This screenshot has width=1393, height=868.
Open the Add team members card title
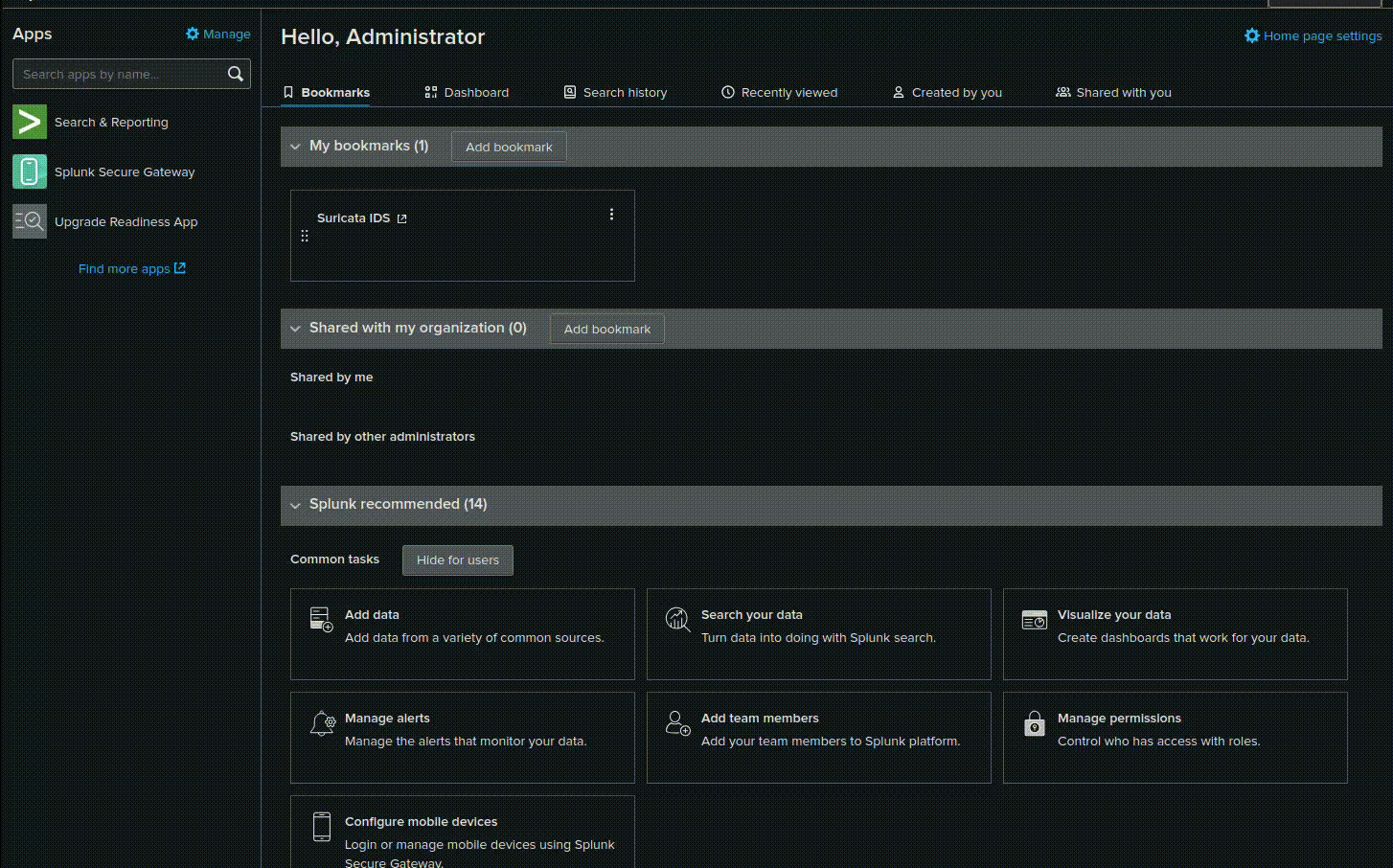point(760,718)
